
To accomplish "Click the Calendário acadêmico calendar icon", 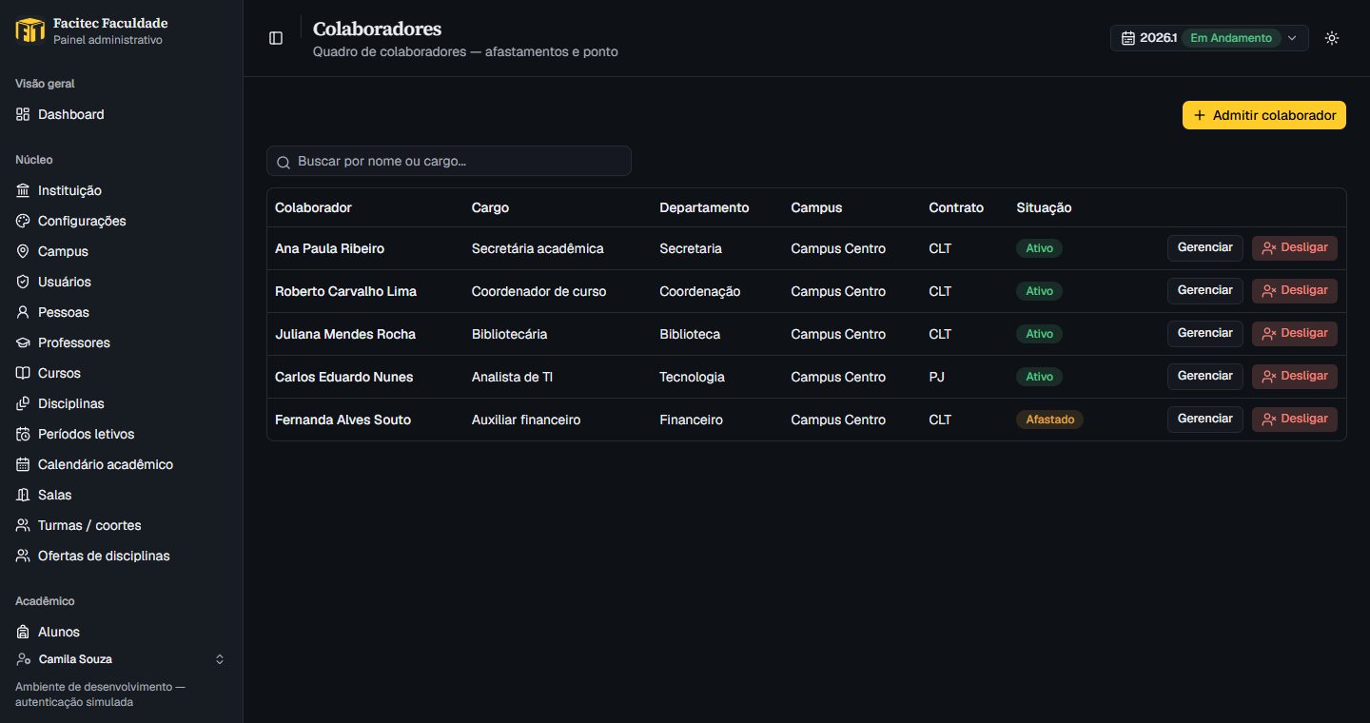I will [x=23, y=464].
